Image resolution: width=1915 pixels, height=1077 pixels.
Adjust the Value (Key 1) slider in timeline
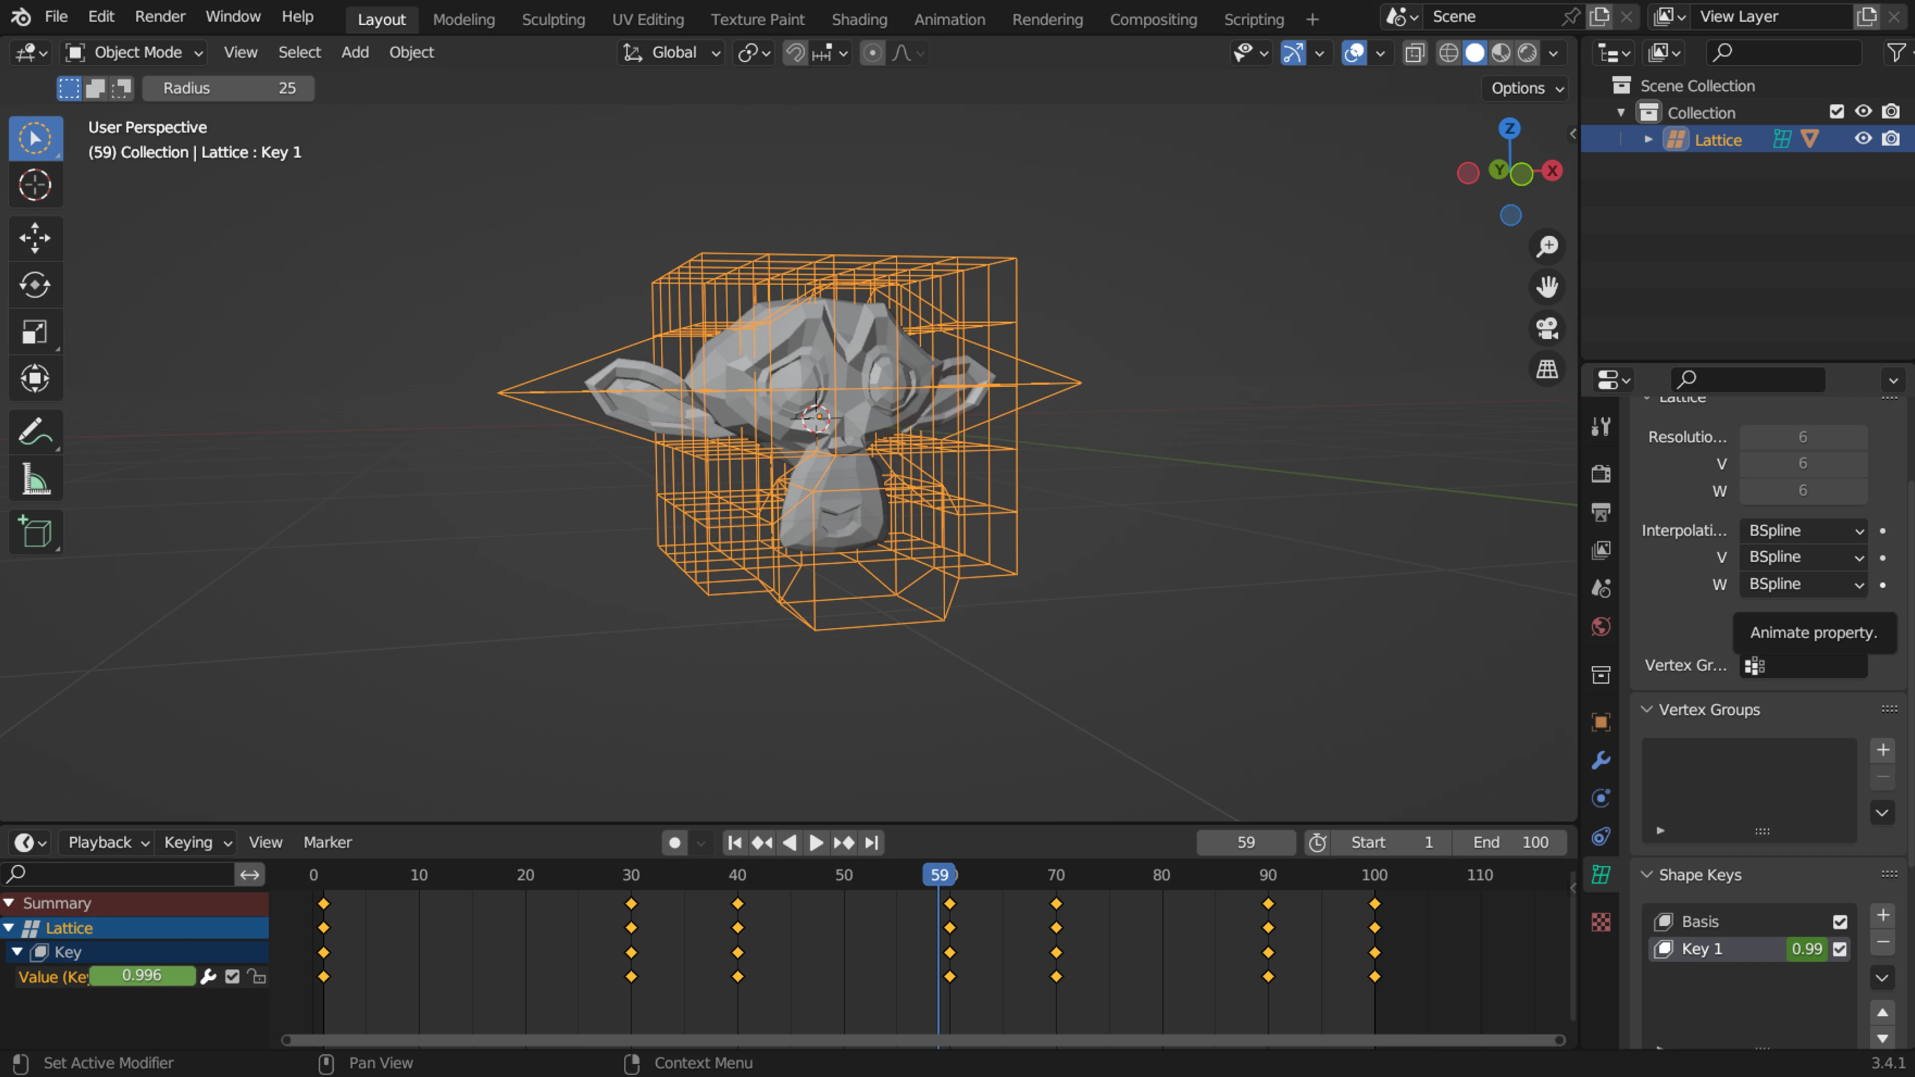click(141, 976)
